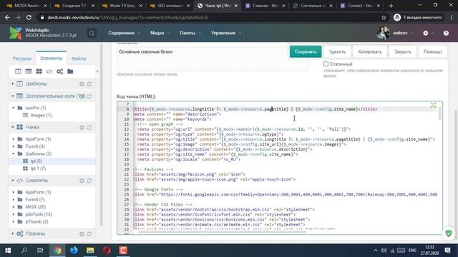Reload the browser page
This screenshot has height=257, width=458.
click(29, 17)
